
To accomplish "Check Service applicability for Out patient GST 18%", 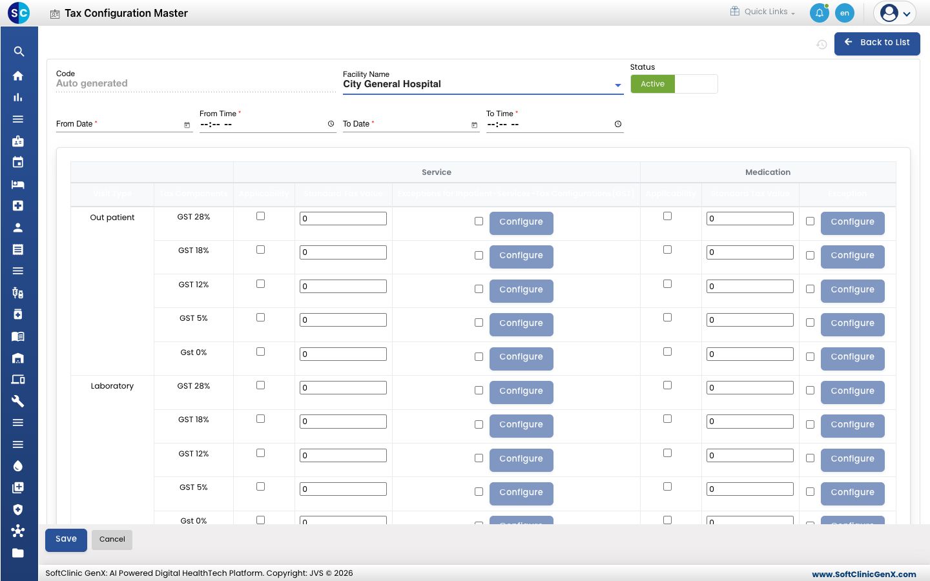I will coord(261,250).
